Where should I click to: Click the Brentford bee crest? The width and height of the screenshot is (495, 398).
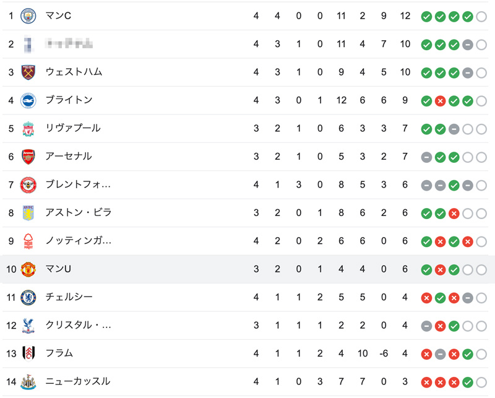(x=28, y=185)
